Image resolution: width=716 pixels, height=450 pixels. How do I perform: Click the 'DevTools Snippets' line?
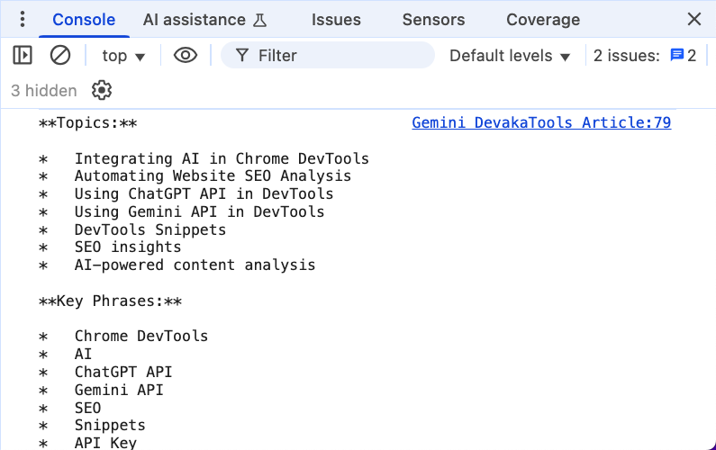click(x=150, y=229)
